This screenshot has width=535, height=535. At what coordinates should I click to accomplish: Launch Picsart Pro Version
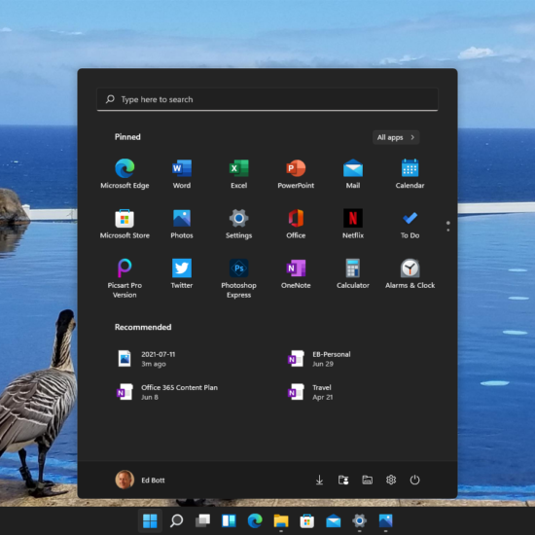pos(125,278)
